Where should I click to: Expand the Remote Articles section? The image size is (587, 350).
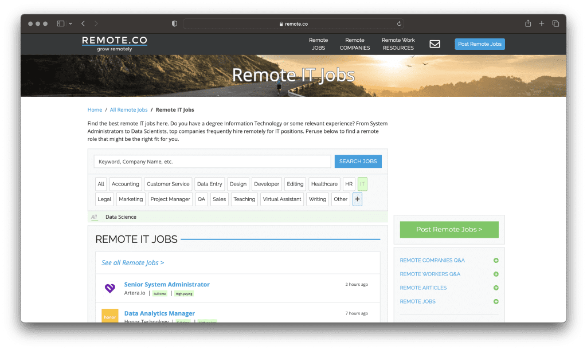[495, 288]
